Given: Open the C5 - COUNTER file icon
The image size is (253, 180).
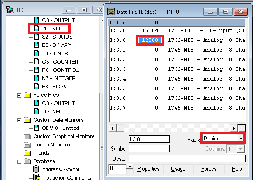Looking at the screenshot, I should (36, 62).
